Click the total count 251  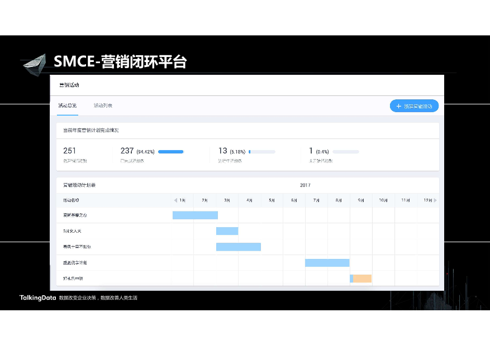coord(69,151)
